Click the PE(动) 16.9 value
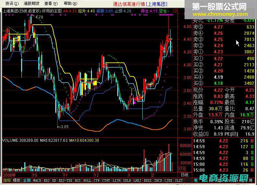 [250, 134]
